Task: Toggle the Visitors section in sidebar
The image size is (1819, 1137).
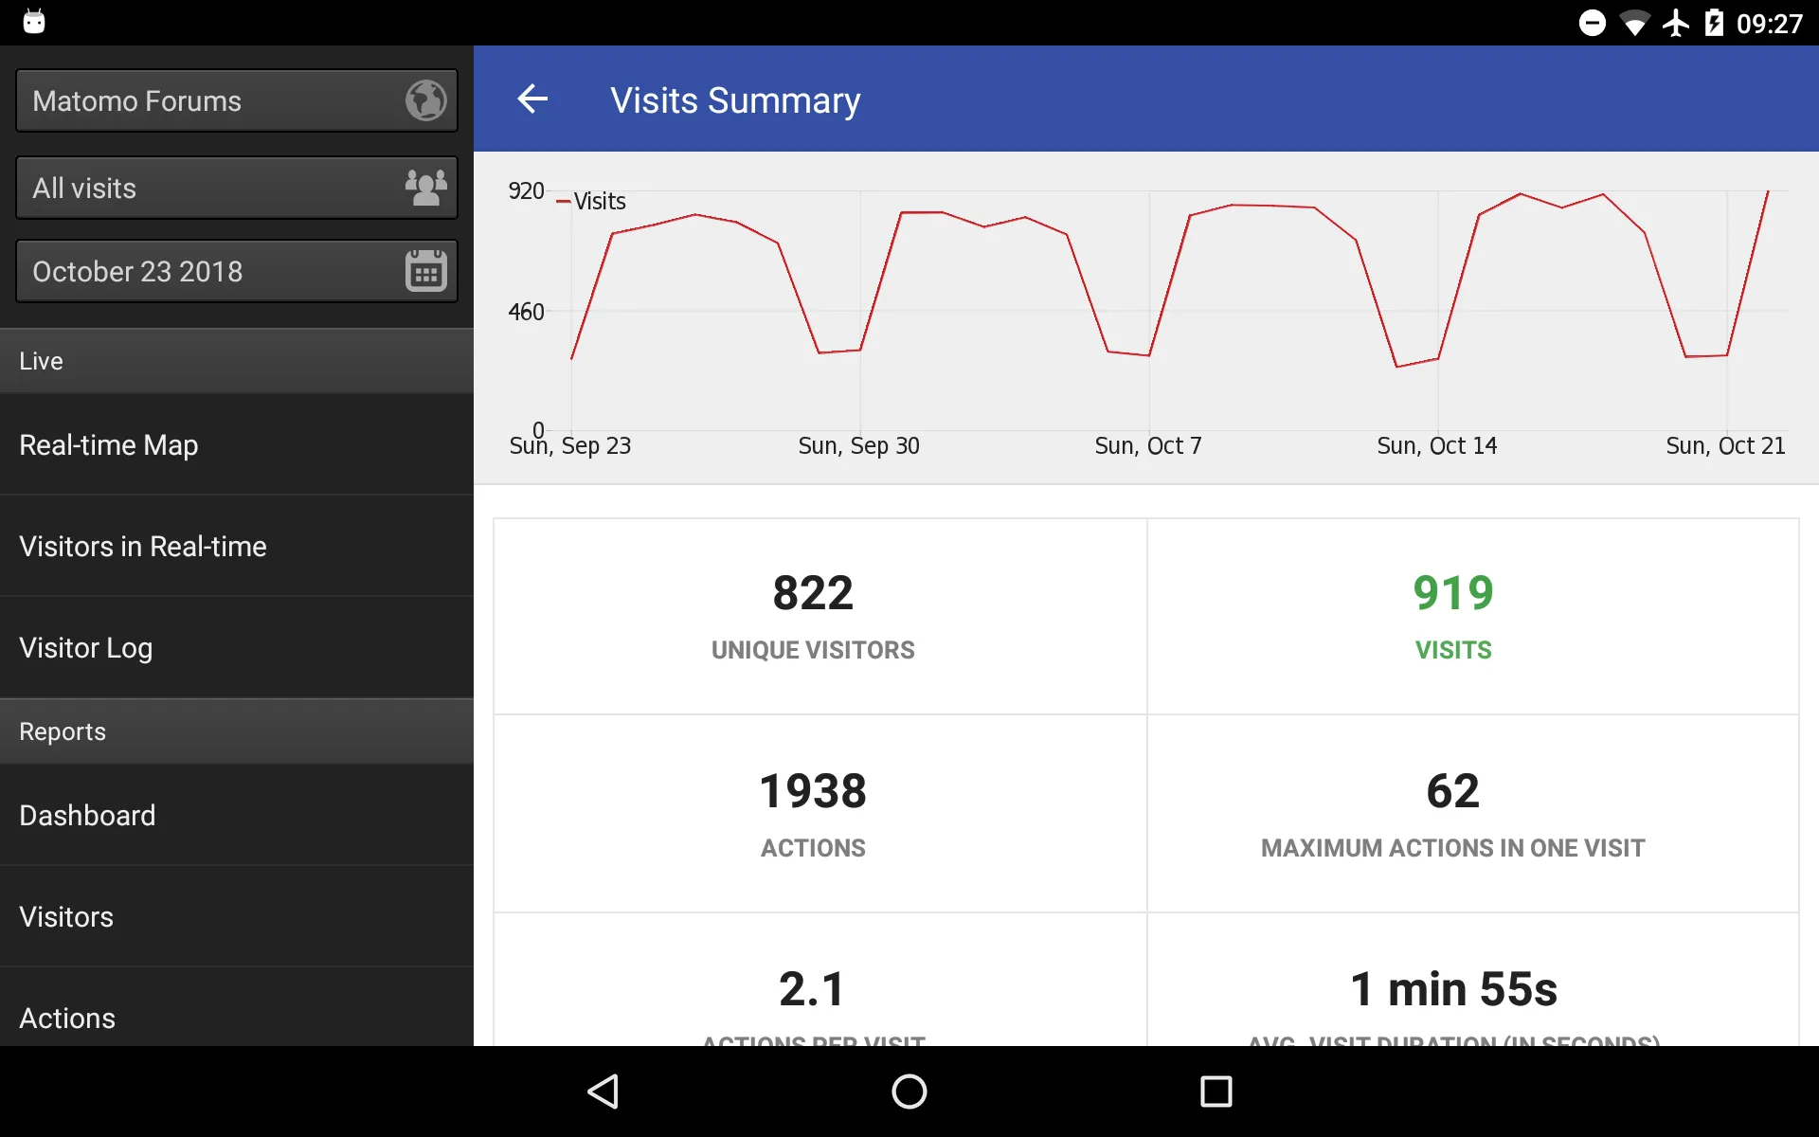Action: [x=236, y=915]
